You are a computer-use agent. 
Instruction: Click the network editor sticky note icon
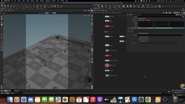(x=176, y=13)
